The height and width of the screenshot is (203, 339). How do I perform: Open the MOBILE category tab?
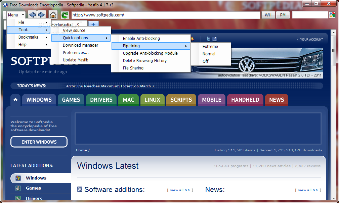click(x=212, y=100)
